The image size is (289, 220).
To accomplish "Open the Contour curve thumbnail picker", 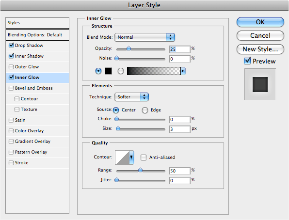I will (122, 157).
